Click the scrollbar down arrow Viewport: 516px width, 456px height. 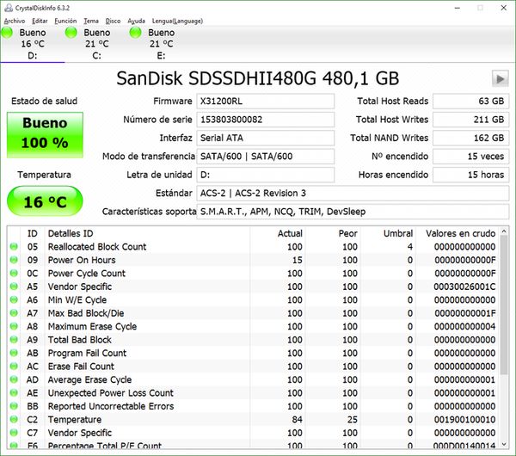click(504, 445)
